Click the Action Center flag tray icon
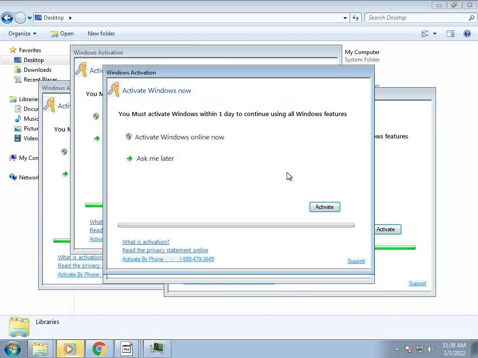 point(408,349)
